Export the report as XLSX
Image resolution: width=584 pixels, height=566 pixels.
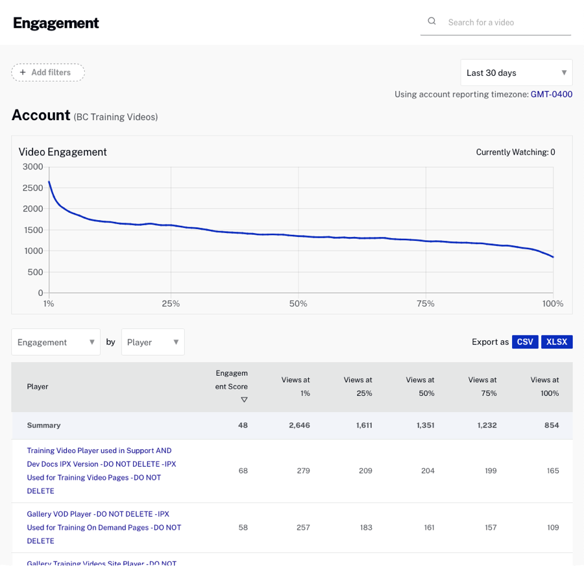click(x=557, y=341)
